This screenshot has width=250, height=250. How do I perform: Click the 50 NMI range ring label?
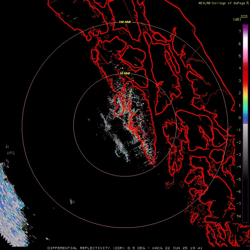(x=125, y=73)
